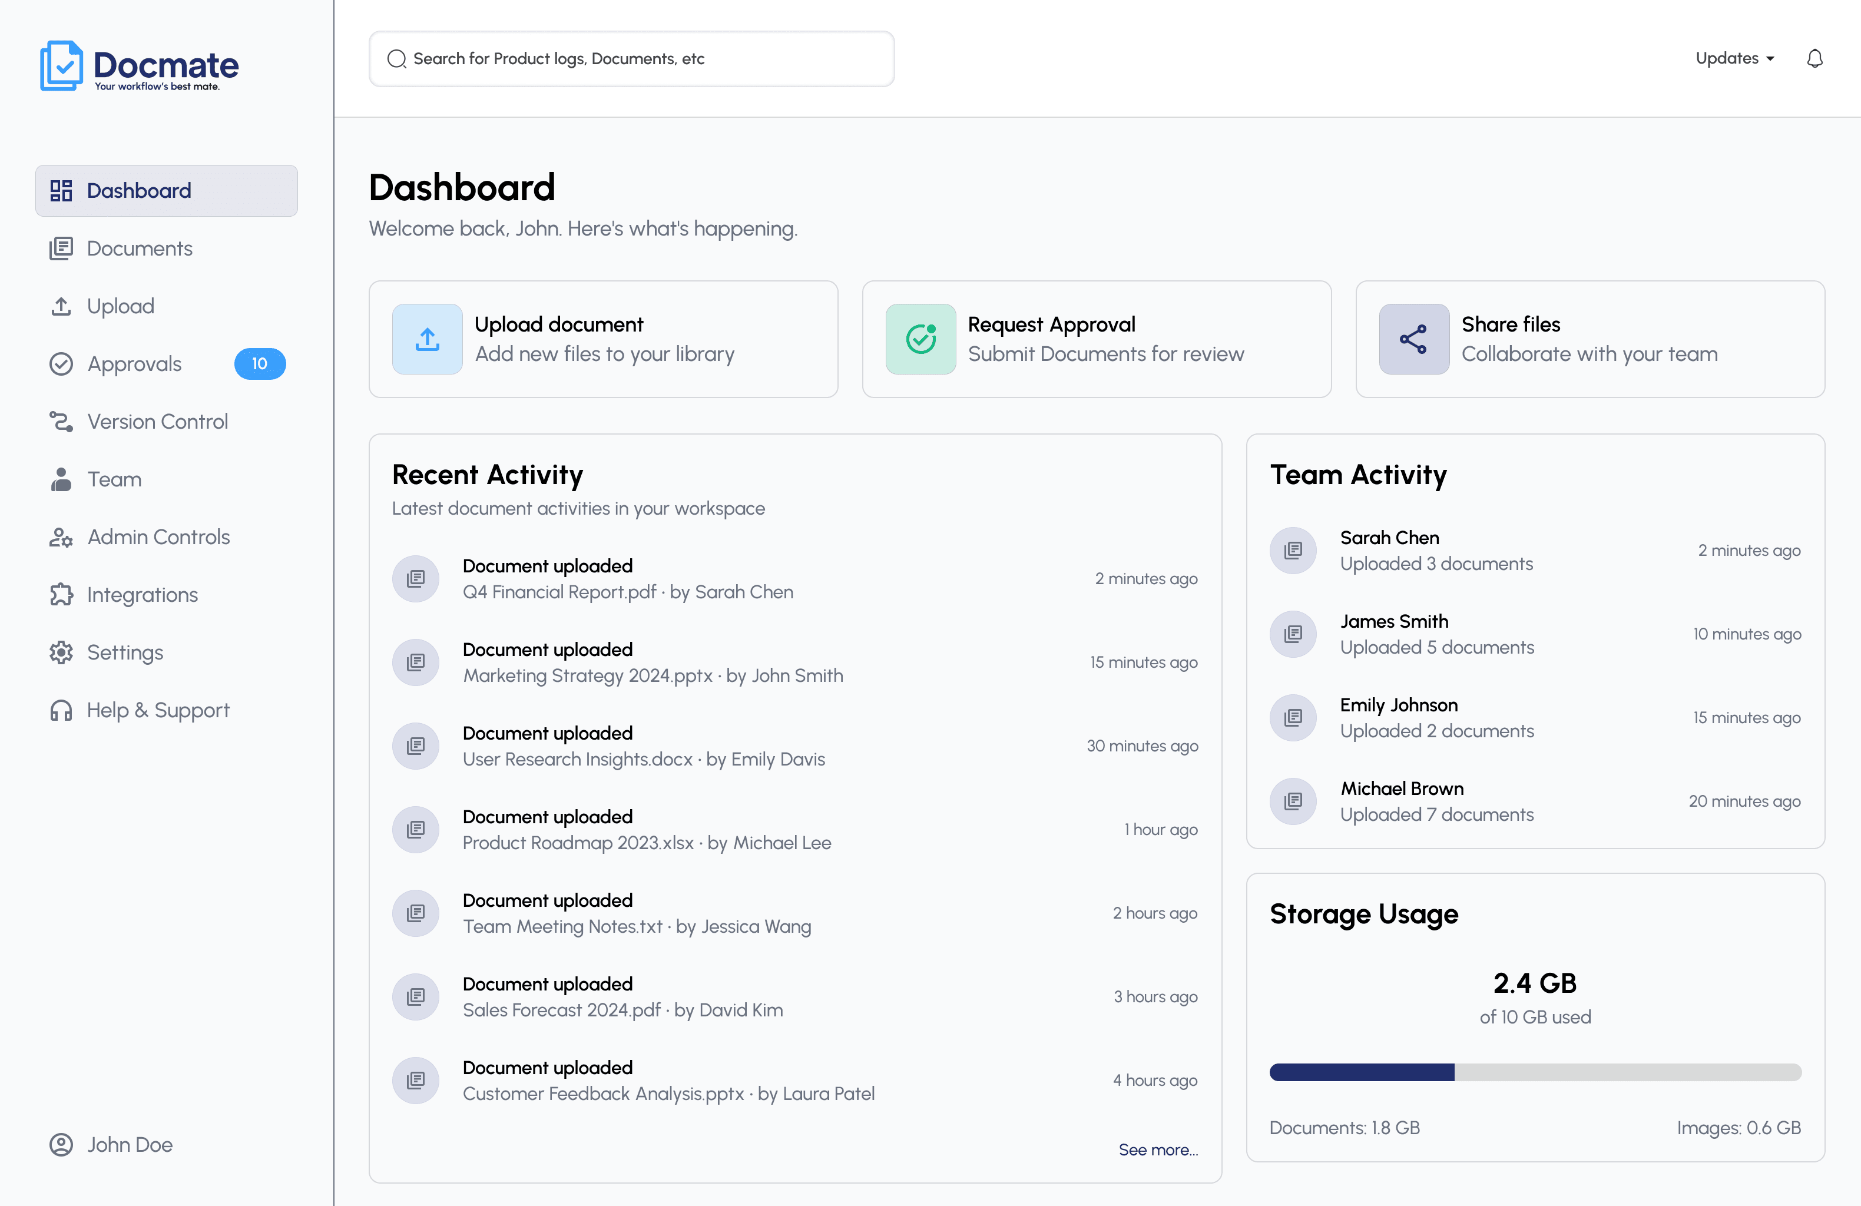Click John Doe account name
The image size is (1861, 1206).
pyautogui.click(x=130, y=1144)
